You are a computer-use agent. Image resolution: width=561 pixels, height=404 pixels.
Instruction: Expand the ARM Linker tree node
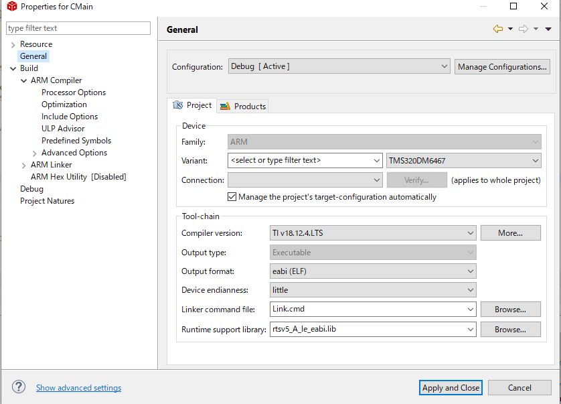tap(23, 165)
